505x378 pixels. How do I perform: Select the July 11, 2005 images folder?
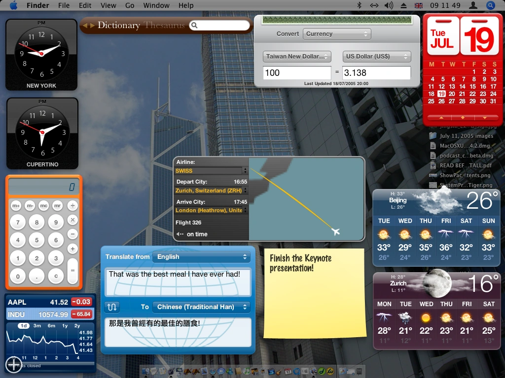462,136
